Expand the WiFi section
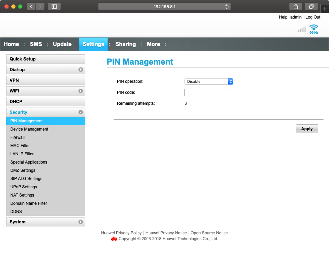The height and width of the screenshot is (267, 329). click(x=80, y=91)
